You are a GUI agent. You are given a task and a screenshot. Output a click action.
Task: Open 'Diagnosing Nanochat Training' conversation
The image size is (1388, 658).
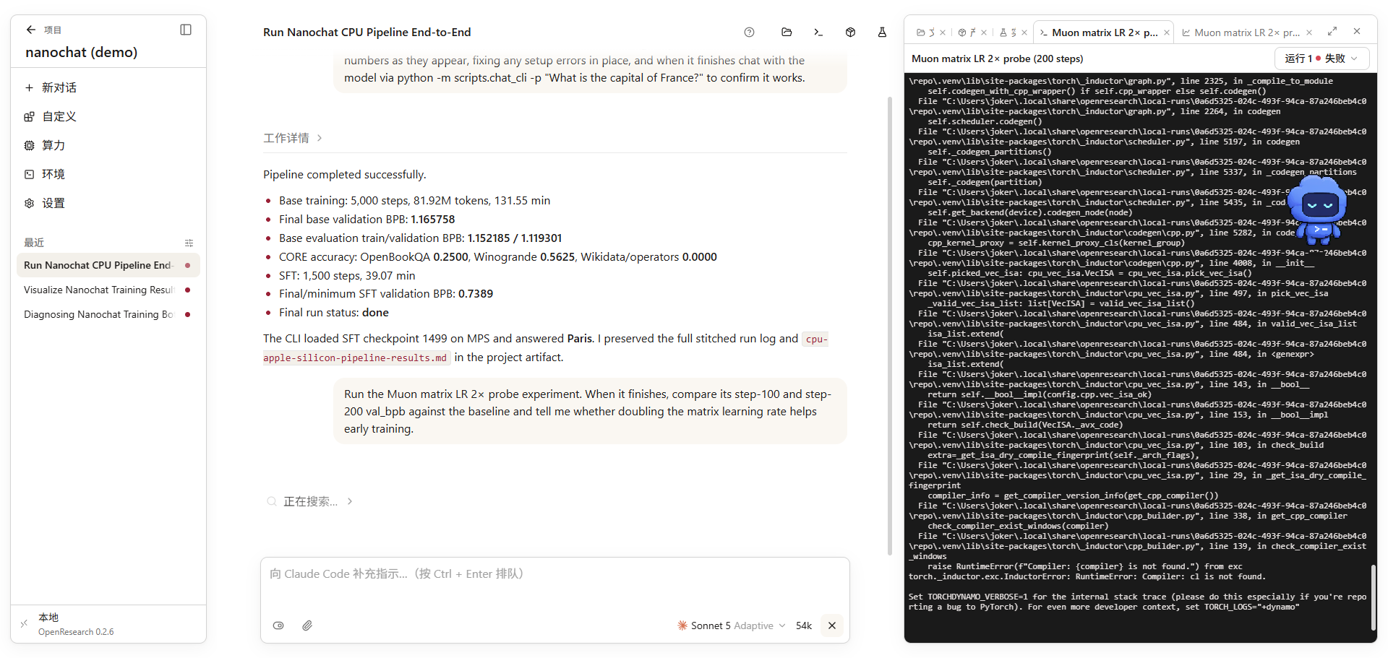tap(108, 314)
